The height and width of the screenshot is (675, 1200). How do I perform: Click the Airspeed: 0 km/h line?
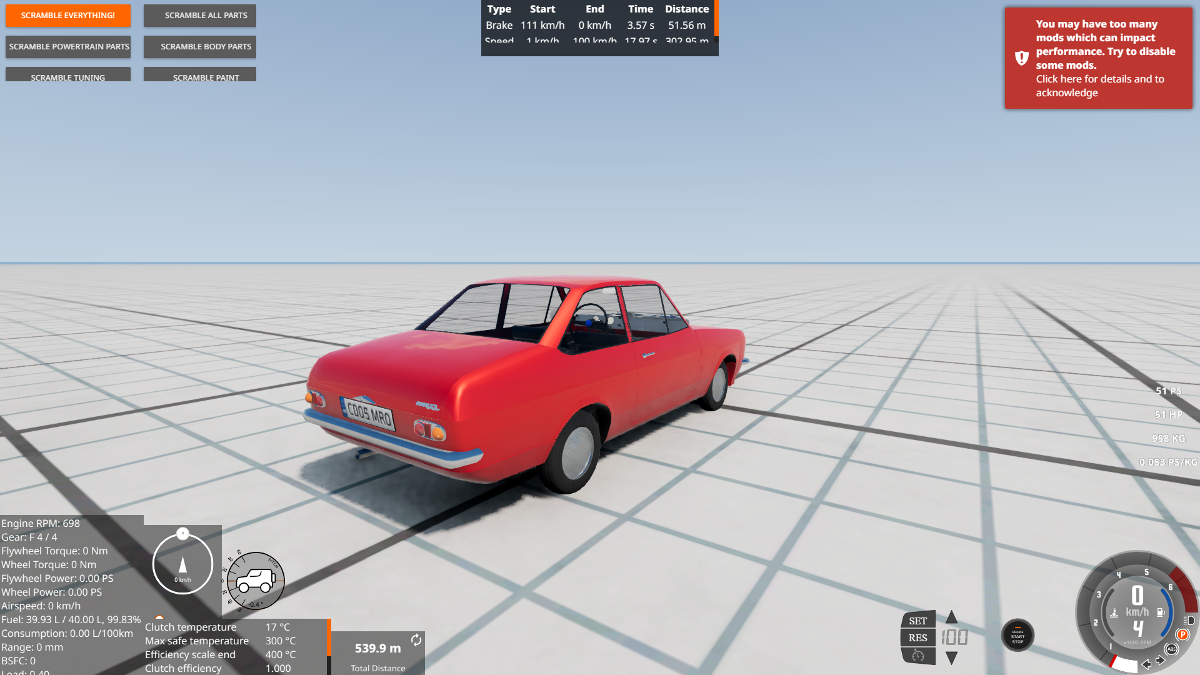point(41,606)
